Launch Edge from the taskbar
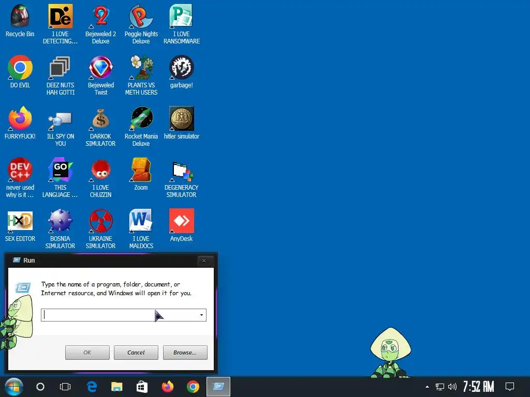Image resolution: width=530 pixels, height=397 pixels. point(92,387)
